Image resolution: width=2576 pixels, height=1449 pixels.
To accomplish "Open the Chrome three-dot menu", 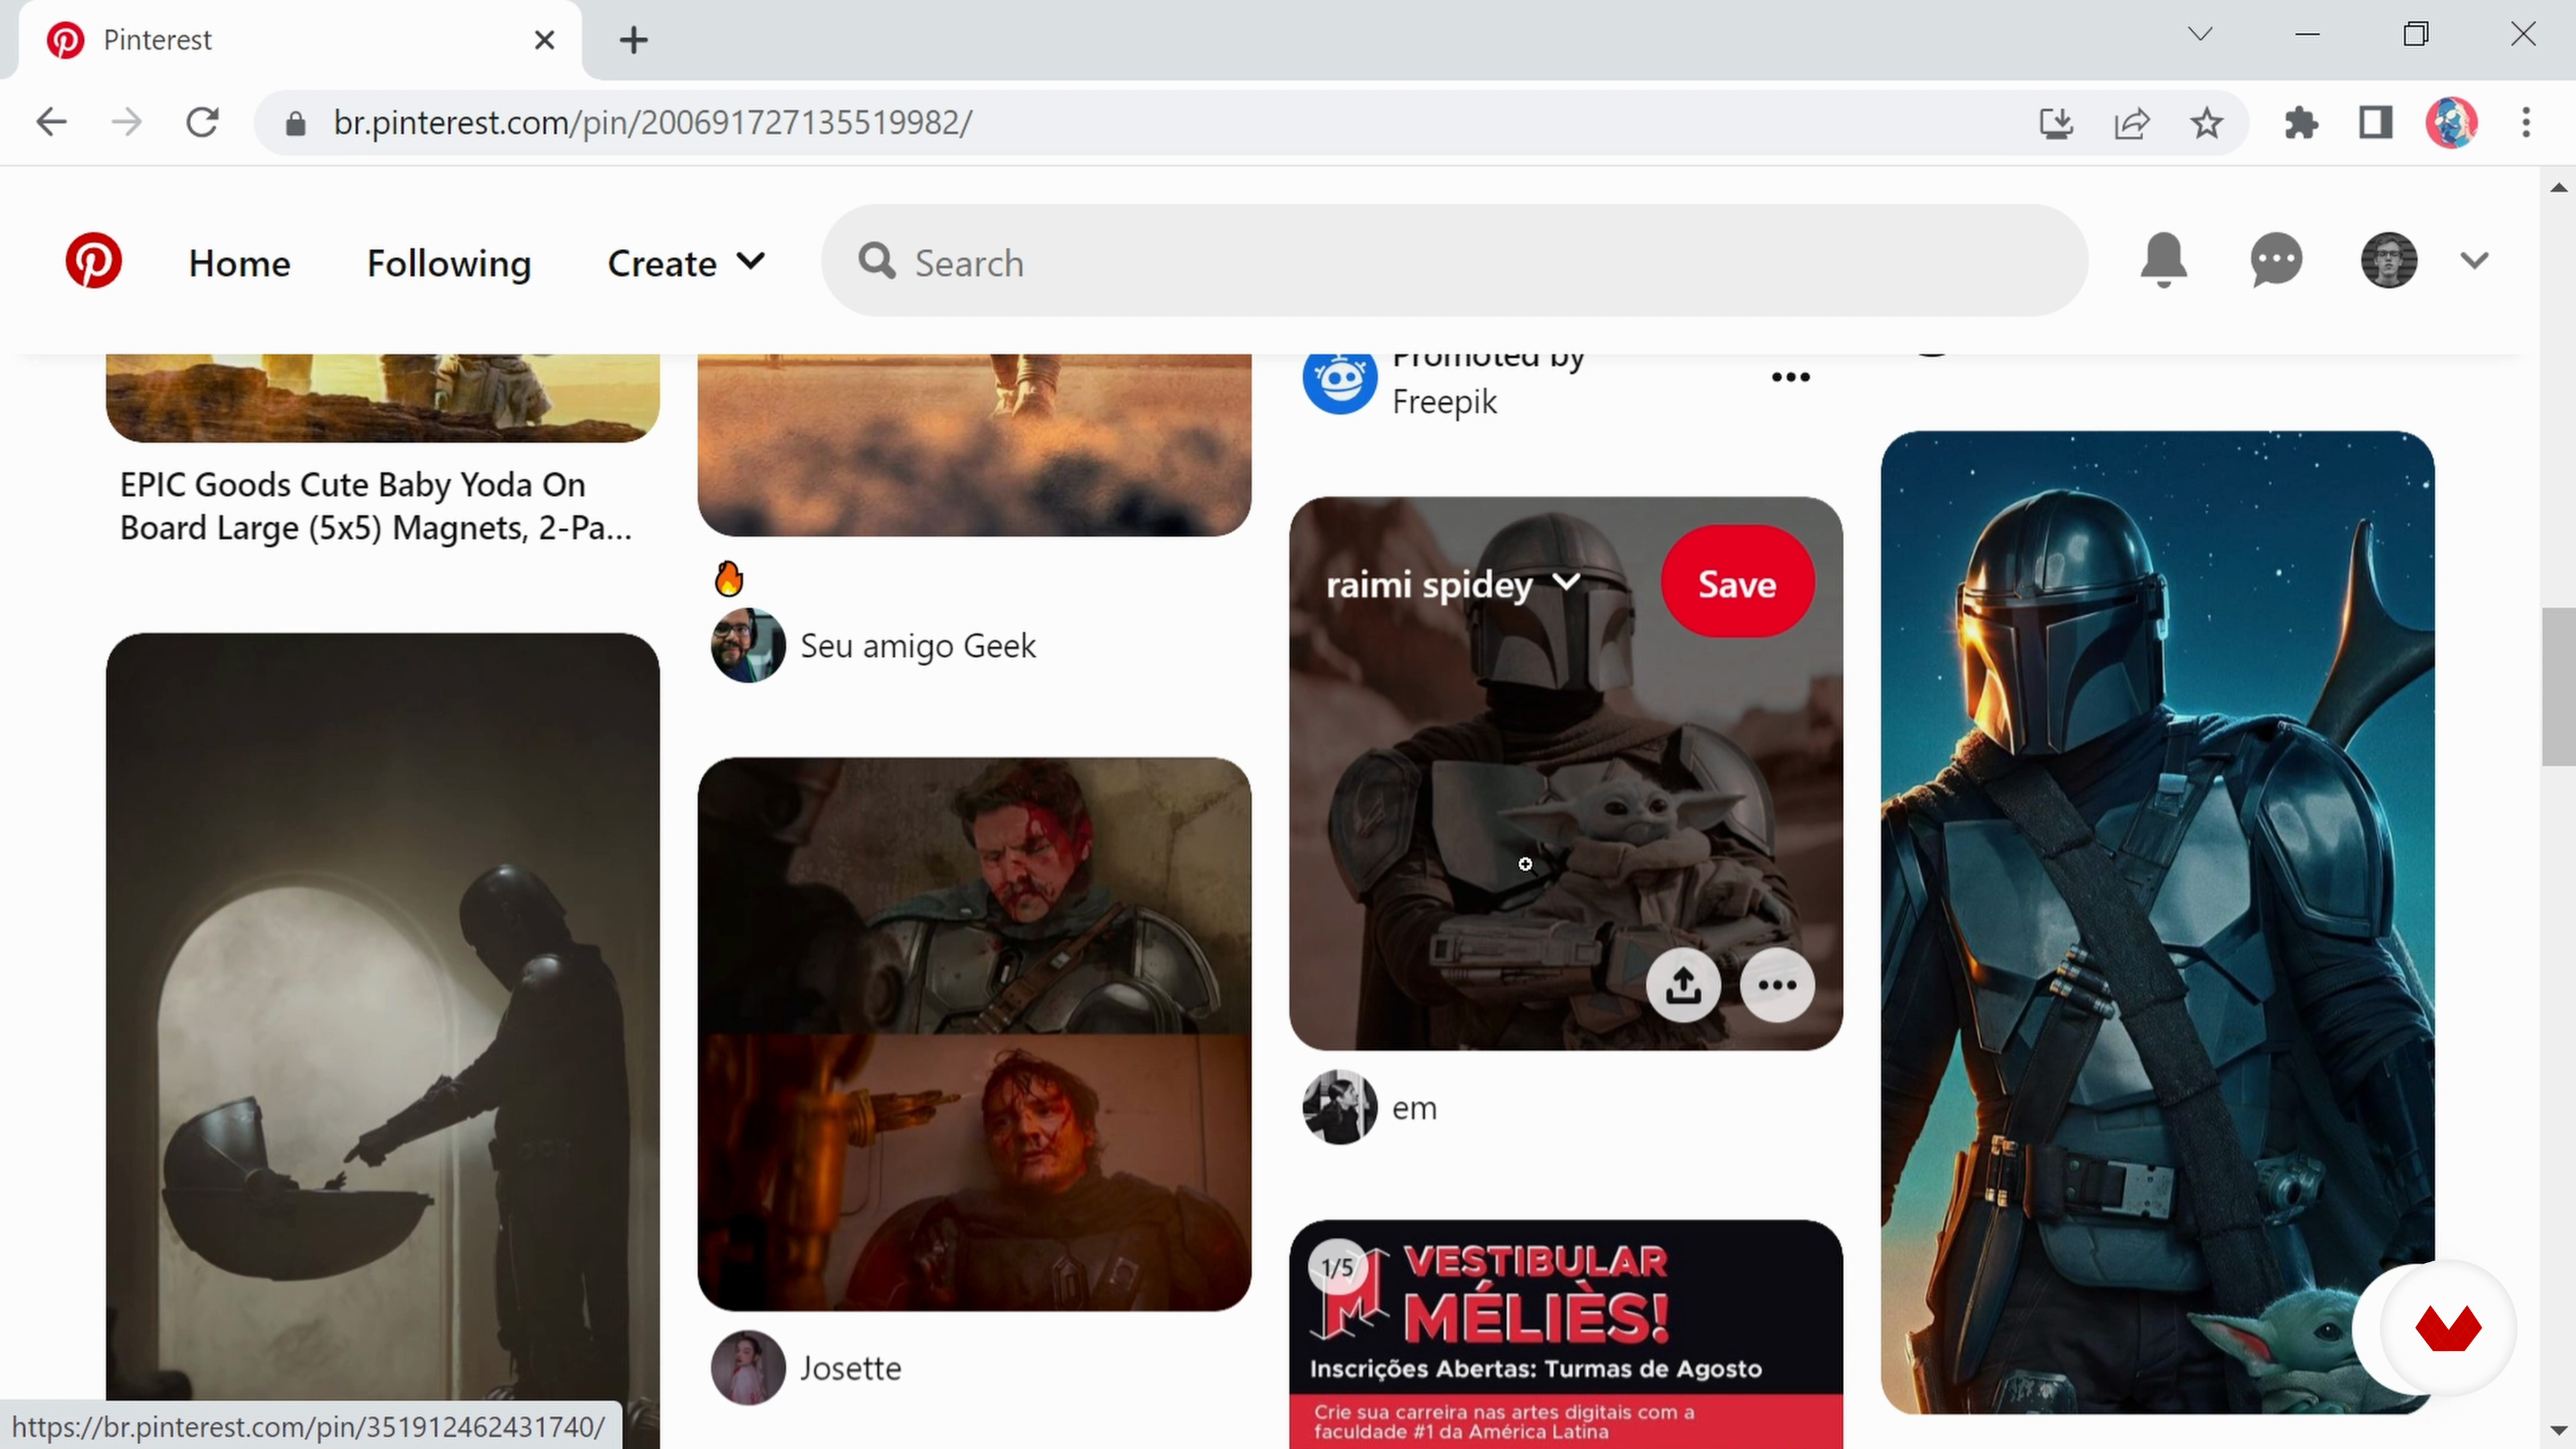I will [2527, 123].
